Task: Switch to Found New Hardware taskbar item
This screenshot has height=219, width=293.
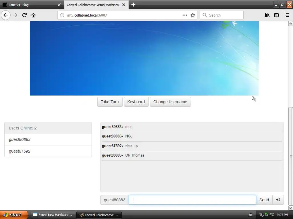Action: pos(53,215)
